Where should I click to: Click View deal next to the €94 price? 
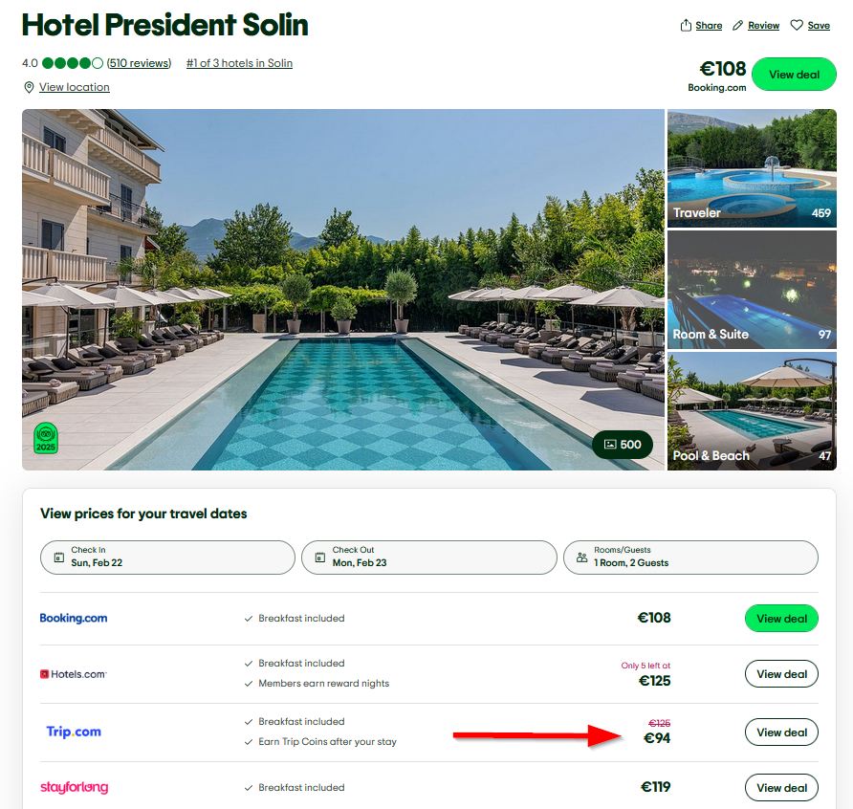781,732
